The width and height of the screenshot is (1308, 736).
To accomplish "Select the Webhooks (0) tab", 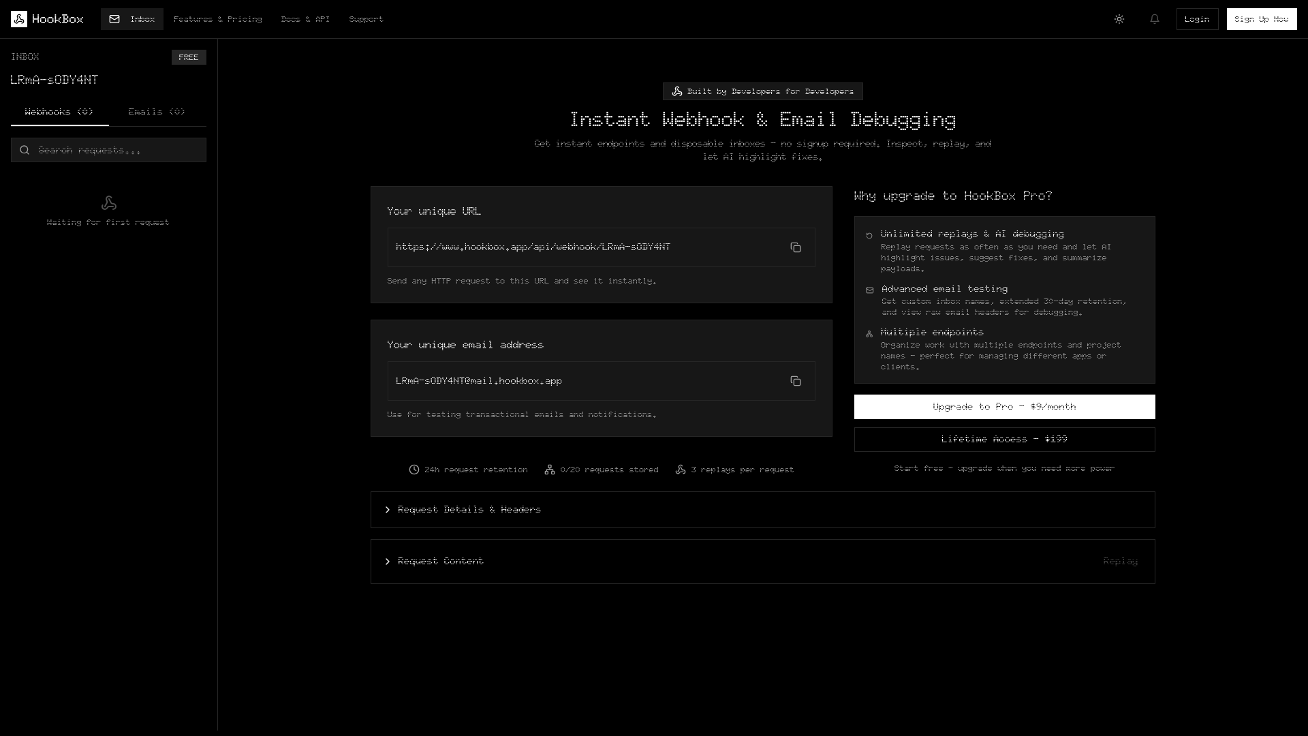I will pyautogui.click(x=59, y=112).
